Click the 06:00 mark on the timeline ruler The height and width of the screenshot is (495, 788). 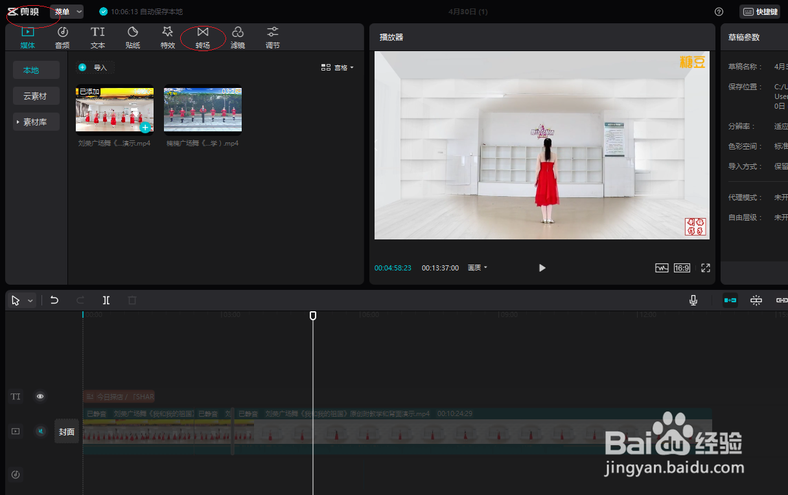(x=369, y=315)
